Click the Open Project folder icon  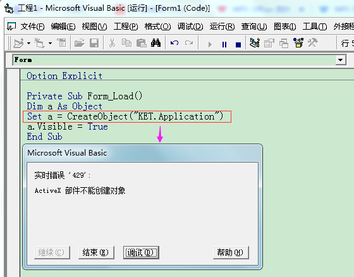(x=79, y=43)
